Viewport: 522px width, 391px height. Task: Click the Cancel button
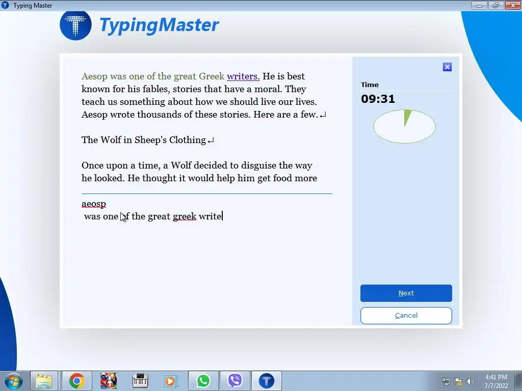(x=406, y=316)
